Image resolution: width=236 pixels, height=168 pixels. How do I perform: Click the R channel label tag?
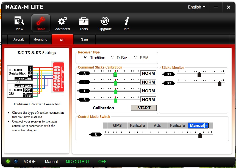(x=84, y=99)
